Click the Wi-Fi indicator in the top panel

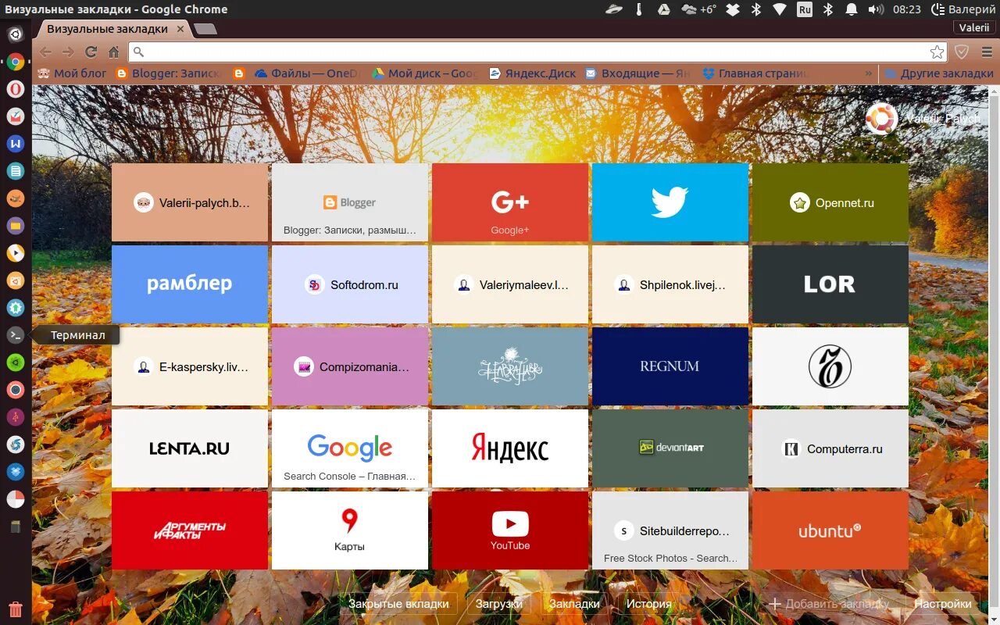[x=780, y=9]
